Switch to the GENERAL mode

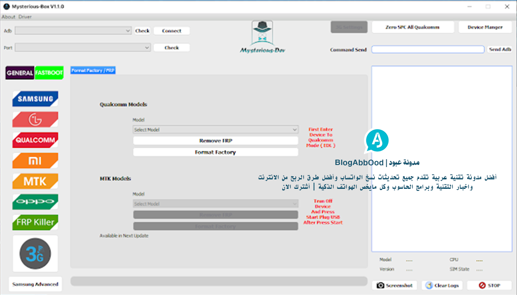20,72
